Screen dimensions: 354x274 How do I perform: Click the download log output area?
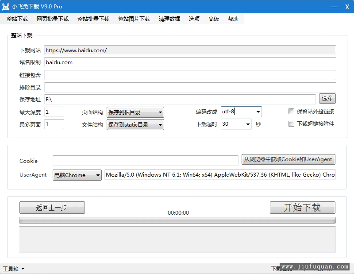[x=177, y=239]
